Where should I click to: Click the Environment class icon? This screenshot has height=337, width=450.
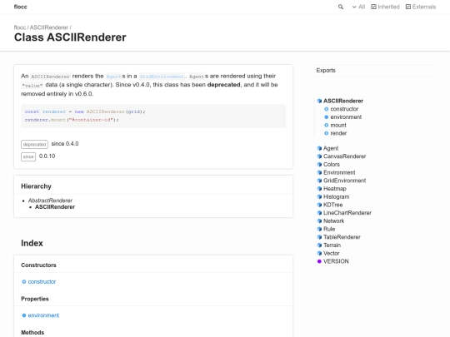pyautogui.click(x=319, y=172)
